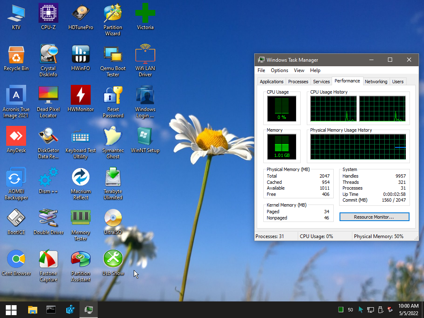
Task: Open File Explorer from the taskbar
Action: [32, 310]
